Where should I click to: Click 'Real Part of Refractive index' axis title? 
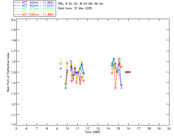(x=8, y=72)
